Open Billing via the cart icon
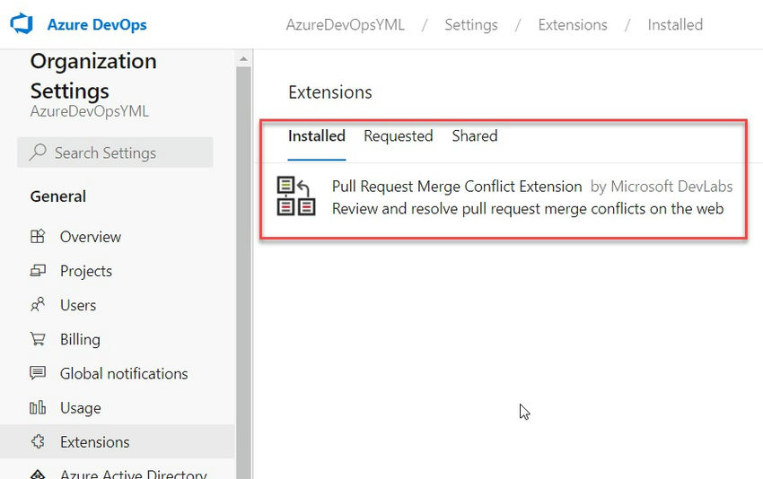Screen dimensions: 763x479 (x=38, y=338)
